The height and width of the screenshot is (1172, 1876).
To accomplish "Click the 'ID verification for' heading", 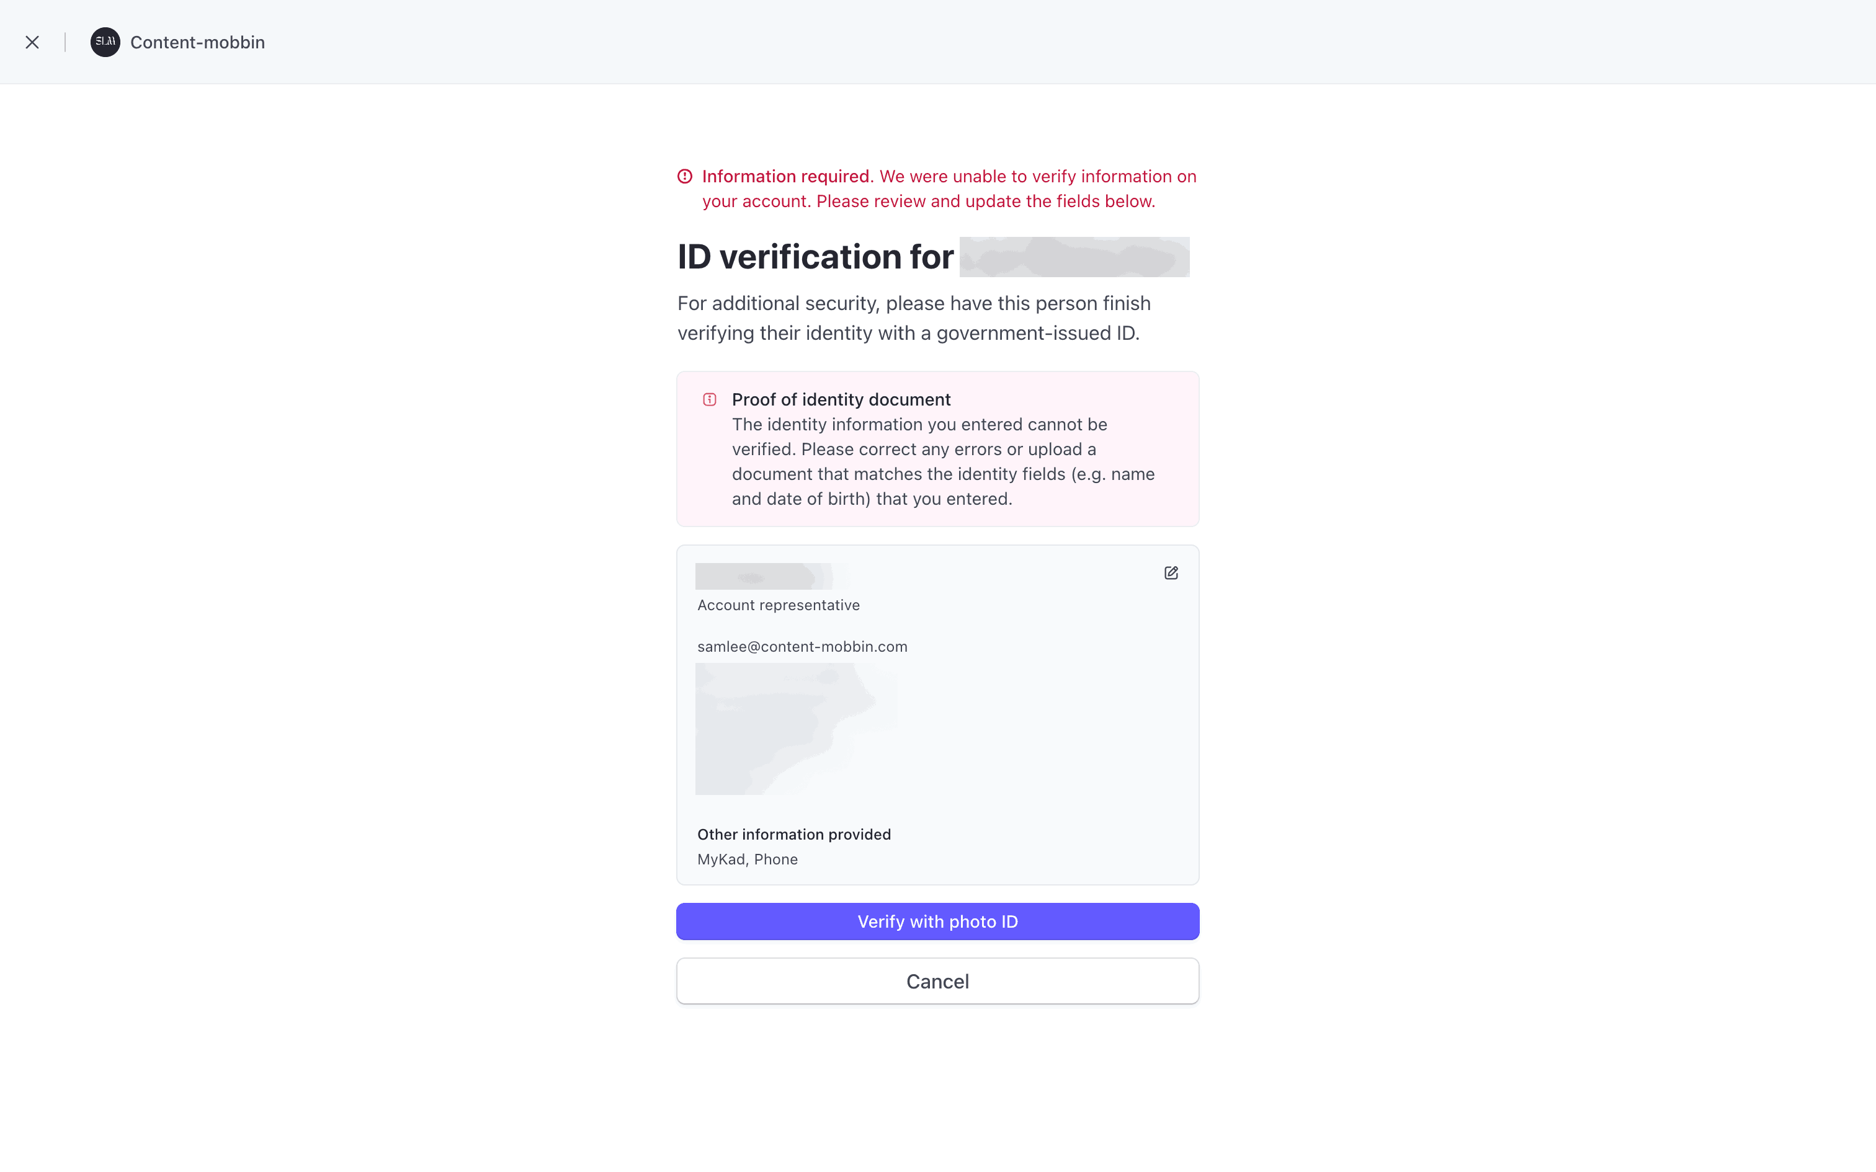I will 815,257.
